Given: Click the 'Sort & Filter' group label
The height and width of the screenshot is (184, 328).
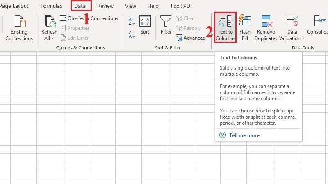Looking at the screenshot, I should pos(168,48).
